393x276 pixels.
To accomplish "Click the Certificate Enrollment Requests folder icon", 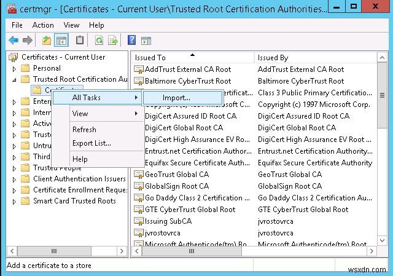I will [25, 190].
